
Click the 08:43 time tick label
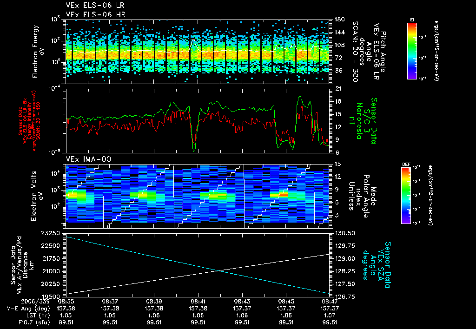coord(242,302)
